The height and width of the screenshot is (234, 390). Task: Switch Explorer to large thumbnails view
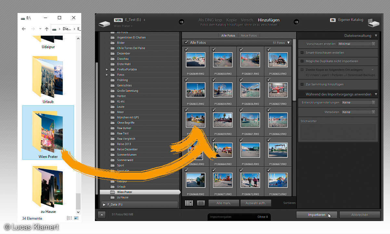76,218
